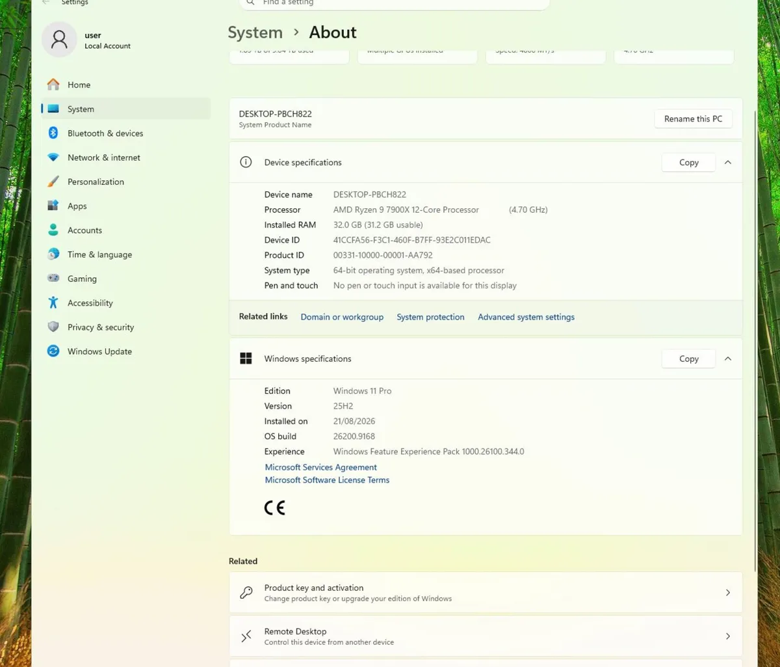Click the Bluetooth icon in sidebar
The width and height of the screenshot is (780, 667).
(x=53, y=133)
